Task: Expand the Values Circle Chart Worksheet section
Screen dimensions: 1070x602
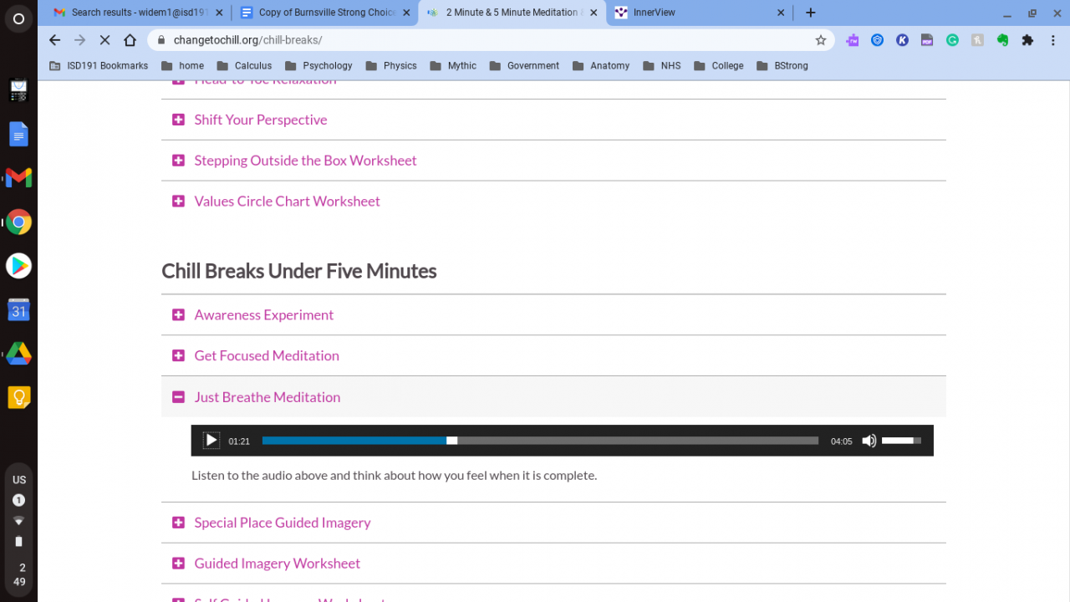Action: [x=178, y=202]
